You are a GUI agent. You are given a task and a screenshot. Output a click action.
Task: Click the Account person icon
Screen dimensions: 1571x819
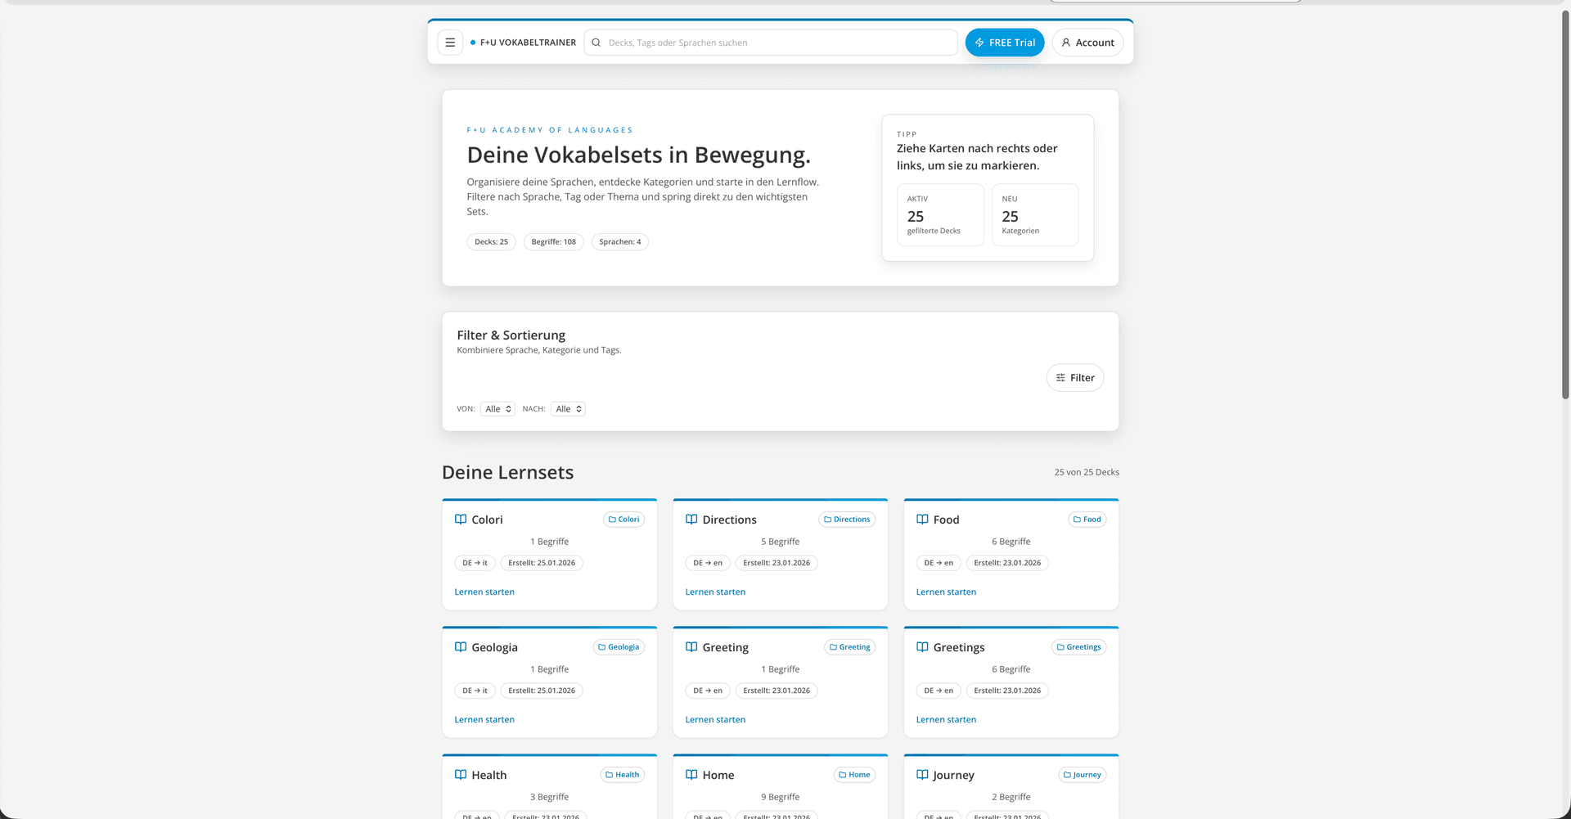tap(1066, 42)
